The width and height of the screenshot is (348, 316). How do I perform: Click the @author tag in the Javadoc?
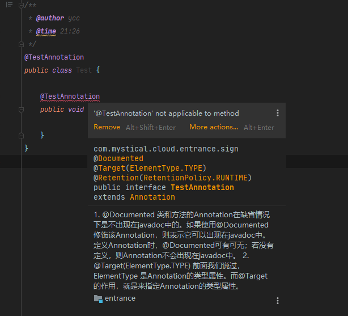click(x=50, y=18)
